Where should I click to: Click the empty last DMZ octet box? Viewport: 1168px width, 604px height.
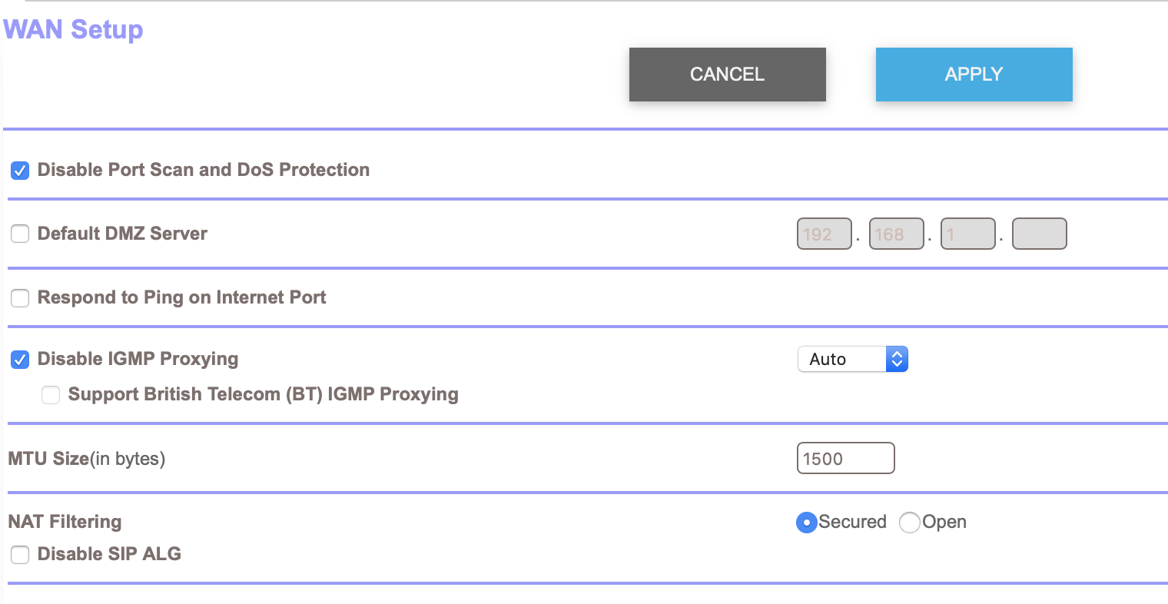[x=1039, y=234]
